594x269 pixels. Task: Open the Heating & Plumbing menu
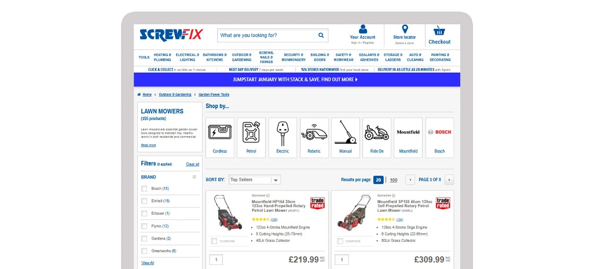[x=163, y=57]
